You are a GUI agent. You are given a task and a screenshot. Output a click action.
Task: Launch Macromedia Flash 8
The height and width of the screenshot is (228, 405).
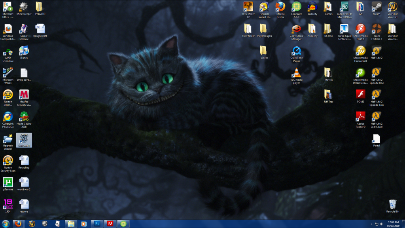pos(360,32)
